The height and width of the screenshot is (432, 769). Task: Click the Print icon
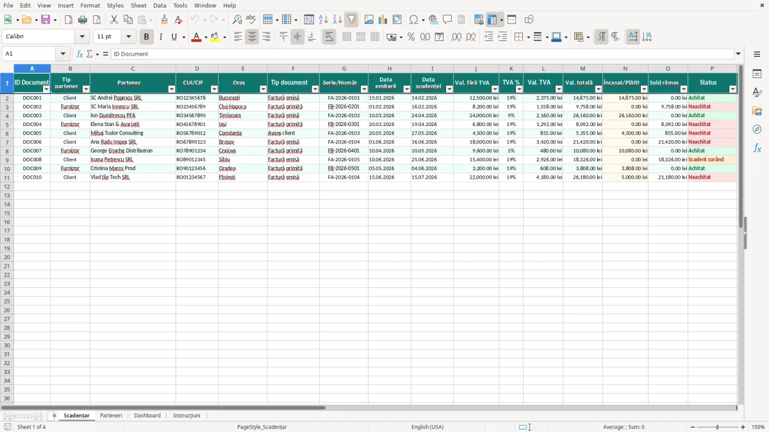click(83, 20)
